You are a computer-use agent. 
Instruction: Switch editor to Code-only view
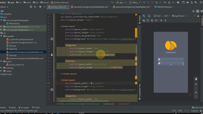[193, 11]
